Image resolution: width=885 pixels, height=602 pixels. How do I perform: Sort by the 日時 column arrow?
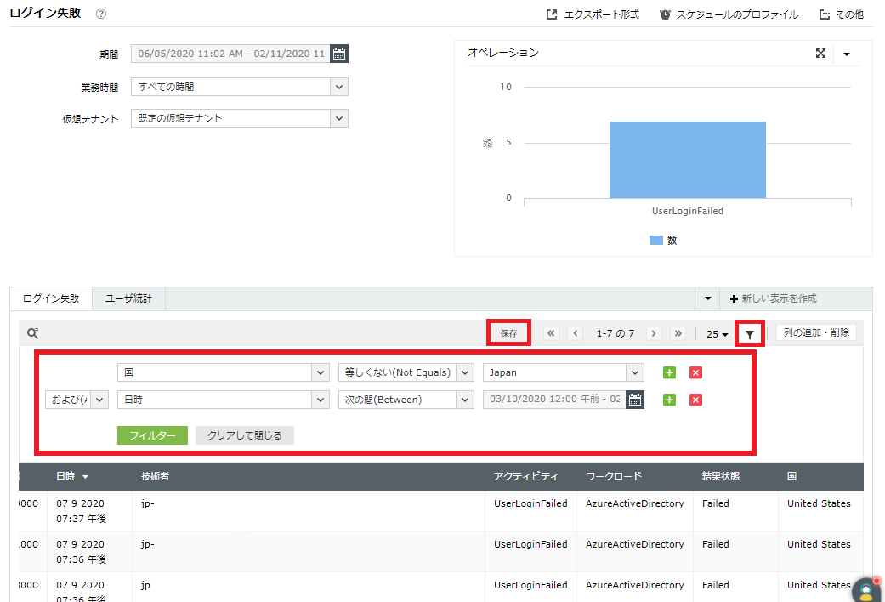pos(85,477)
